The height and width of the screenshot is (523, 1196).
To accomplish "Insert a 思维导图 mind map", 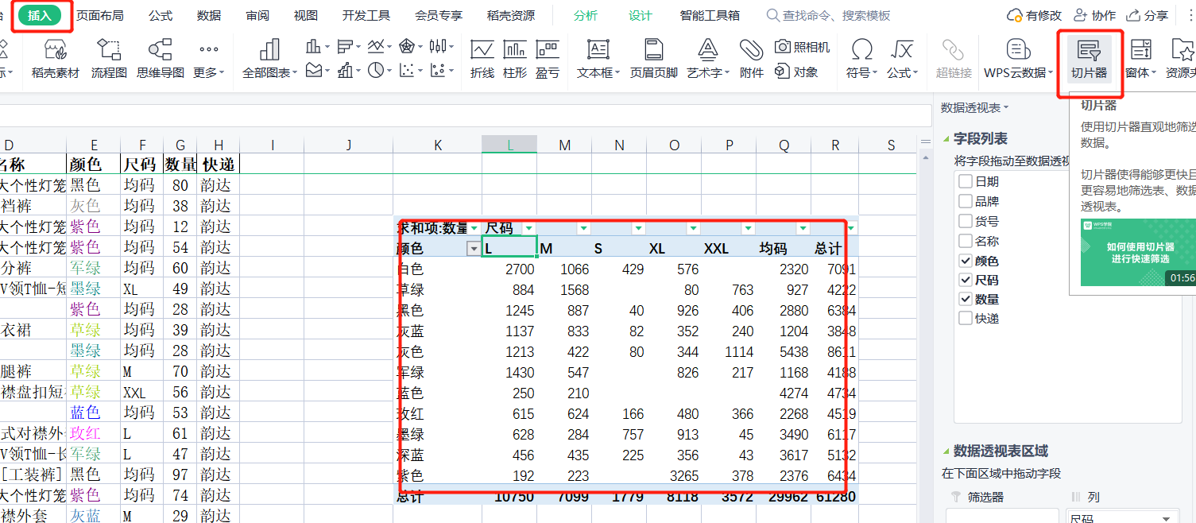I will (161, 59).
